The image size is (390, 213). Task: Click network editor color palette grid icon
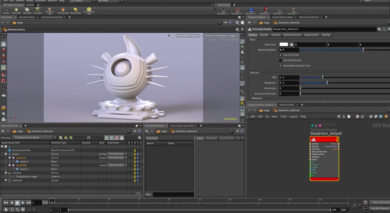pos(357,116)
